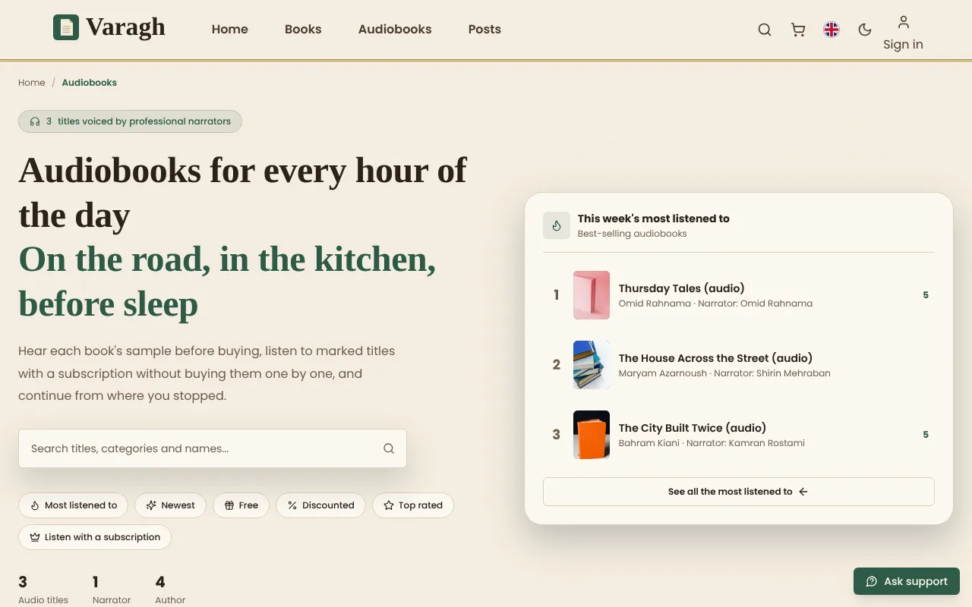
Task: Click the Sign in user icon
Action: tap(903, 21)
